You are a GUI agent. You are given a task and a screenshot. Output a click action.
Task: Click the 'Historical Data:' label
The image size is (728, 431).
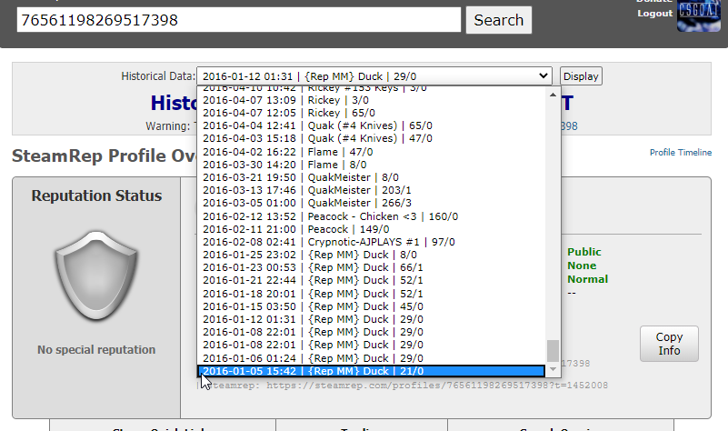pos(158,76)
